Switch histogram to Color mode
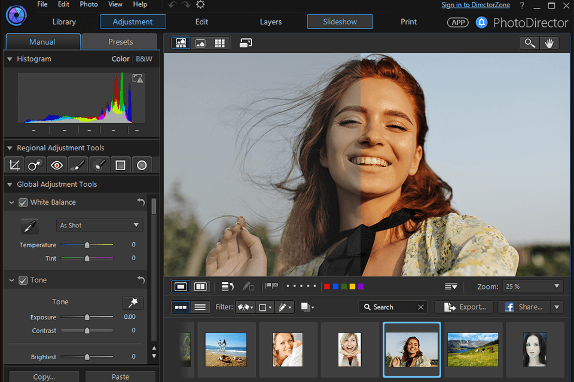 point(120,59)
